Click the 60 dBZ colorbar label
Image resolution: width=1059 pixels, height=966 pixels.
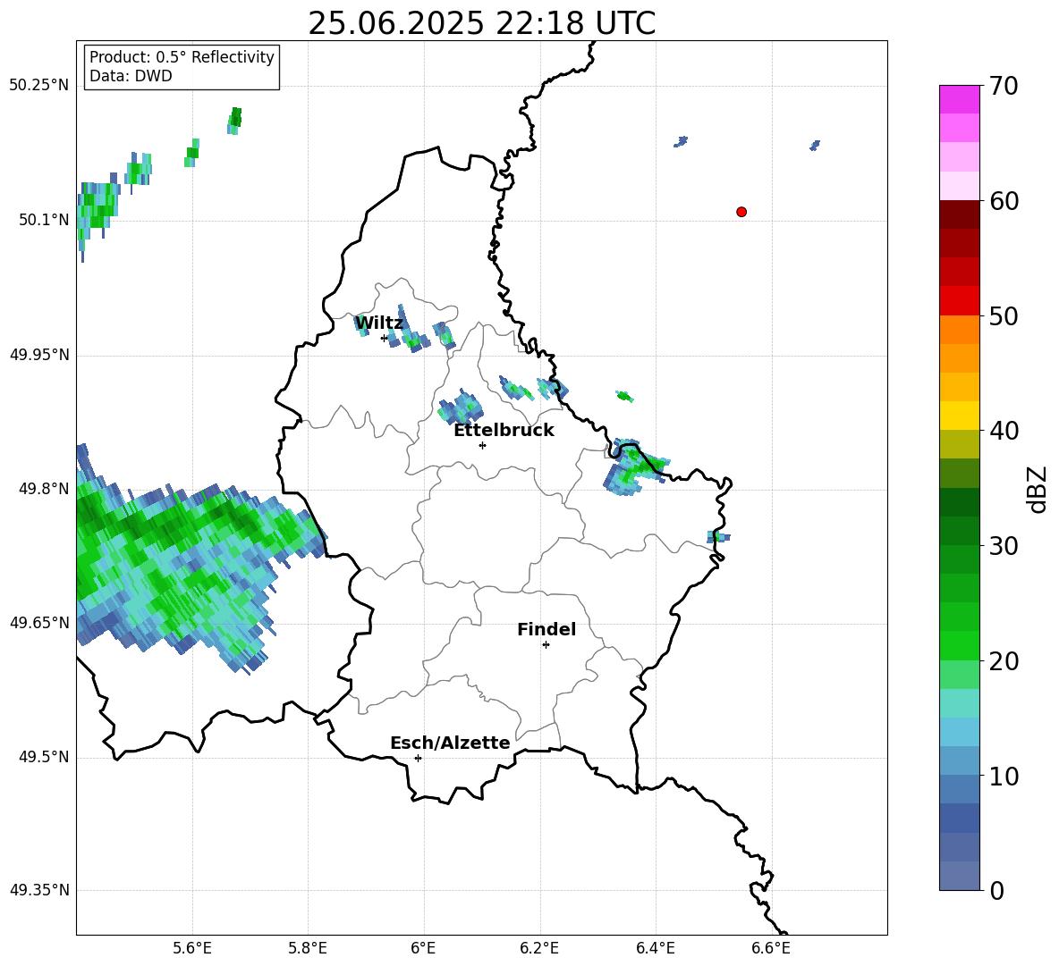point(1004,201)
